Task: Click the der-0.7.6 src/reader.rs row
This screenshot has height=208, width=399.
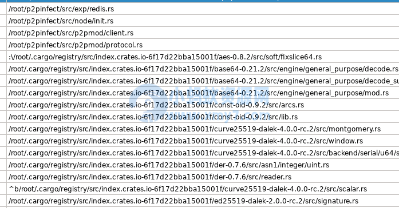Action: (203, 177)
